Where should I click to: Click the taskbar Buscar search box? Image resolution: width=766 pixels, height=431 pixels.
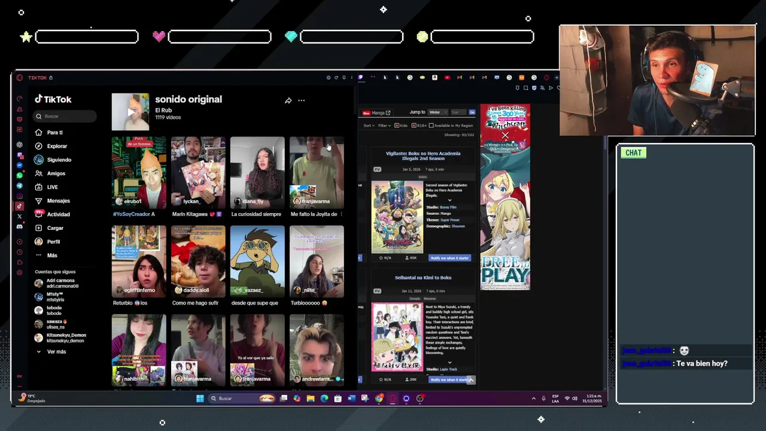(242, 399)
